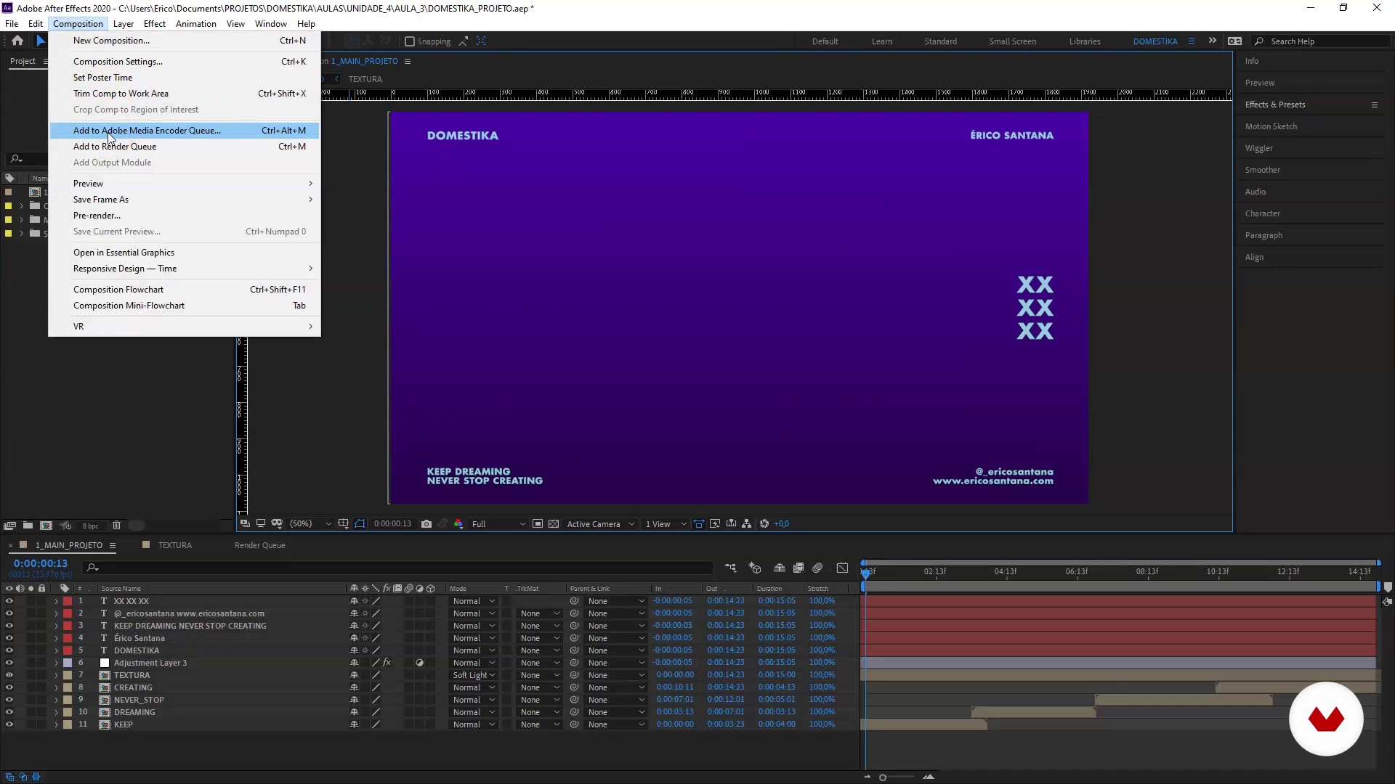Toggle the transparency grid in the viewer
The height and width of the screenshot is (784, 1395).
pyautogui.click(x=554, y=524)
